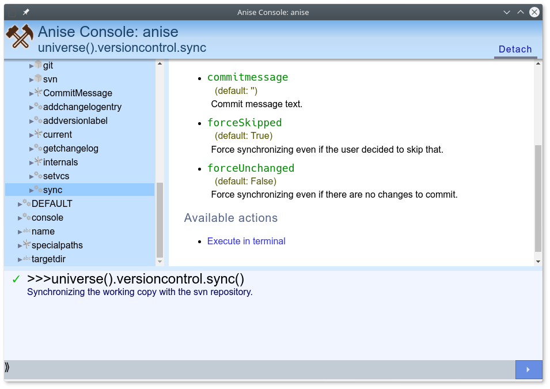Click the window shade down chevron
This screenshot has height=389, width=550.
506,12
